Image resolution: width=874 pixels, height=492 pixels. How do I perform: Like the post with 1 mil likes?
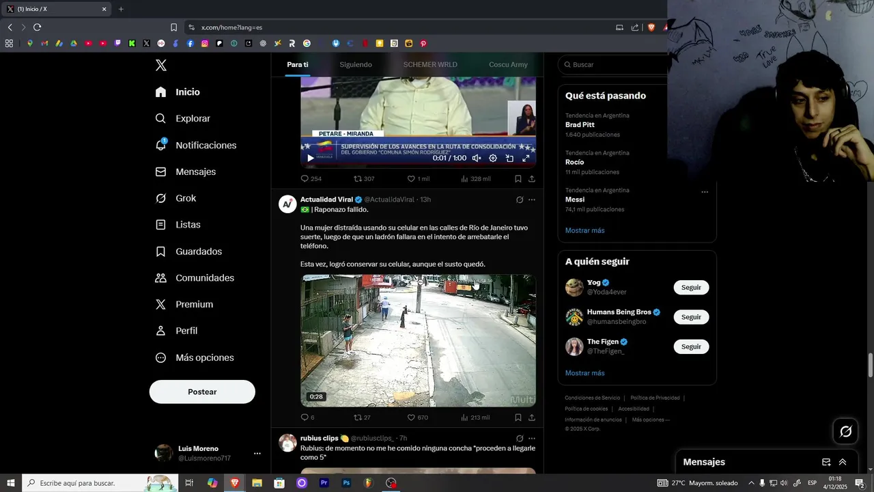(x=419, y=179)
